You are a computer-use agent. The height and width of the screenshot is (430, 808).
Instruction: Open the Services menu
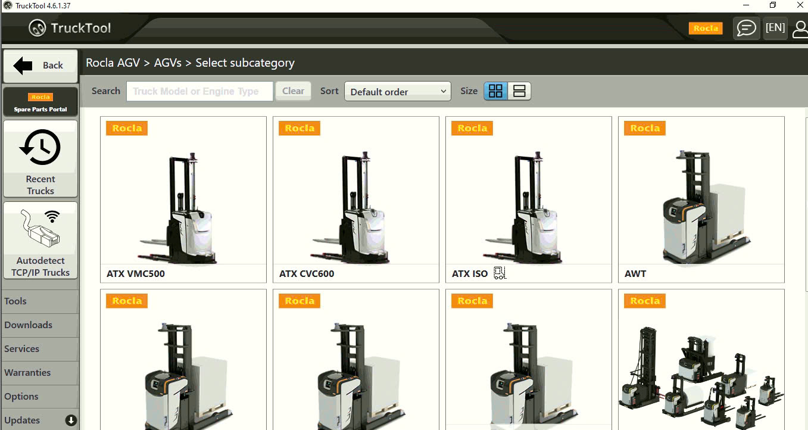click(39, 349)
